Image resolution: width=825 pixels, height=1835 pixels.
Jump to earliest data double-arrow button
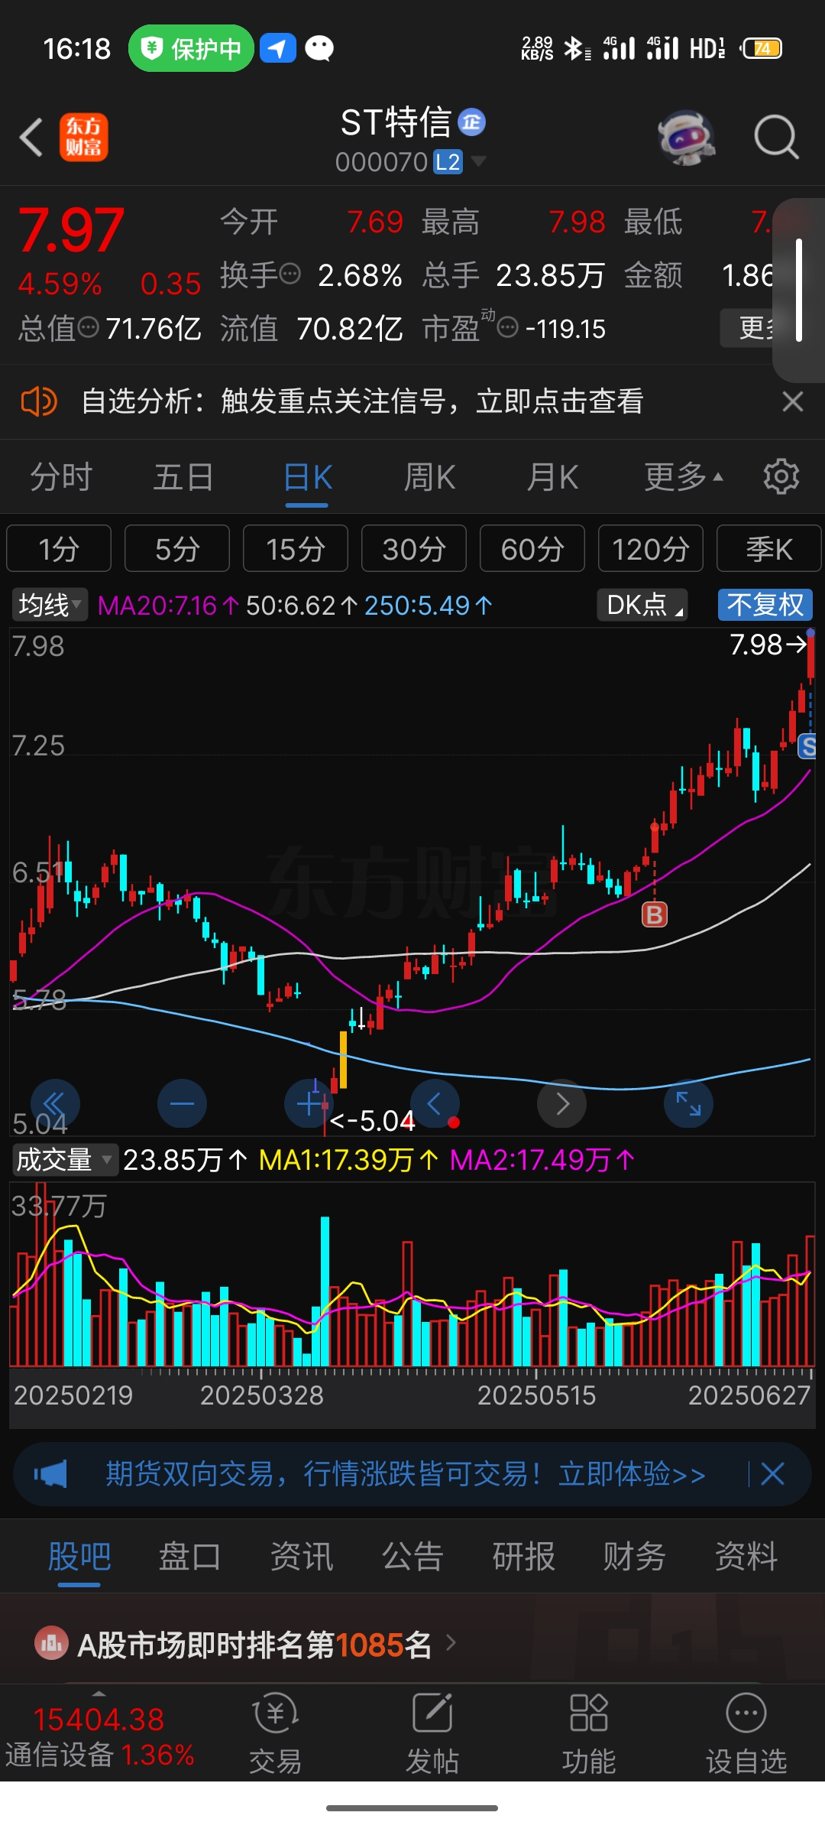pyautogui.click(x=54, y=1103)
